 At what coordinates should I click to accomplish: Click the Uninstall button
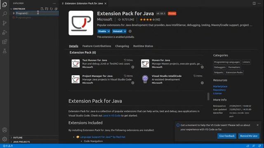[x=118, y=31]
